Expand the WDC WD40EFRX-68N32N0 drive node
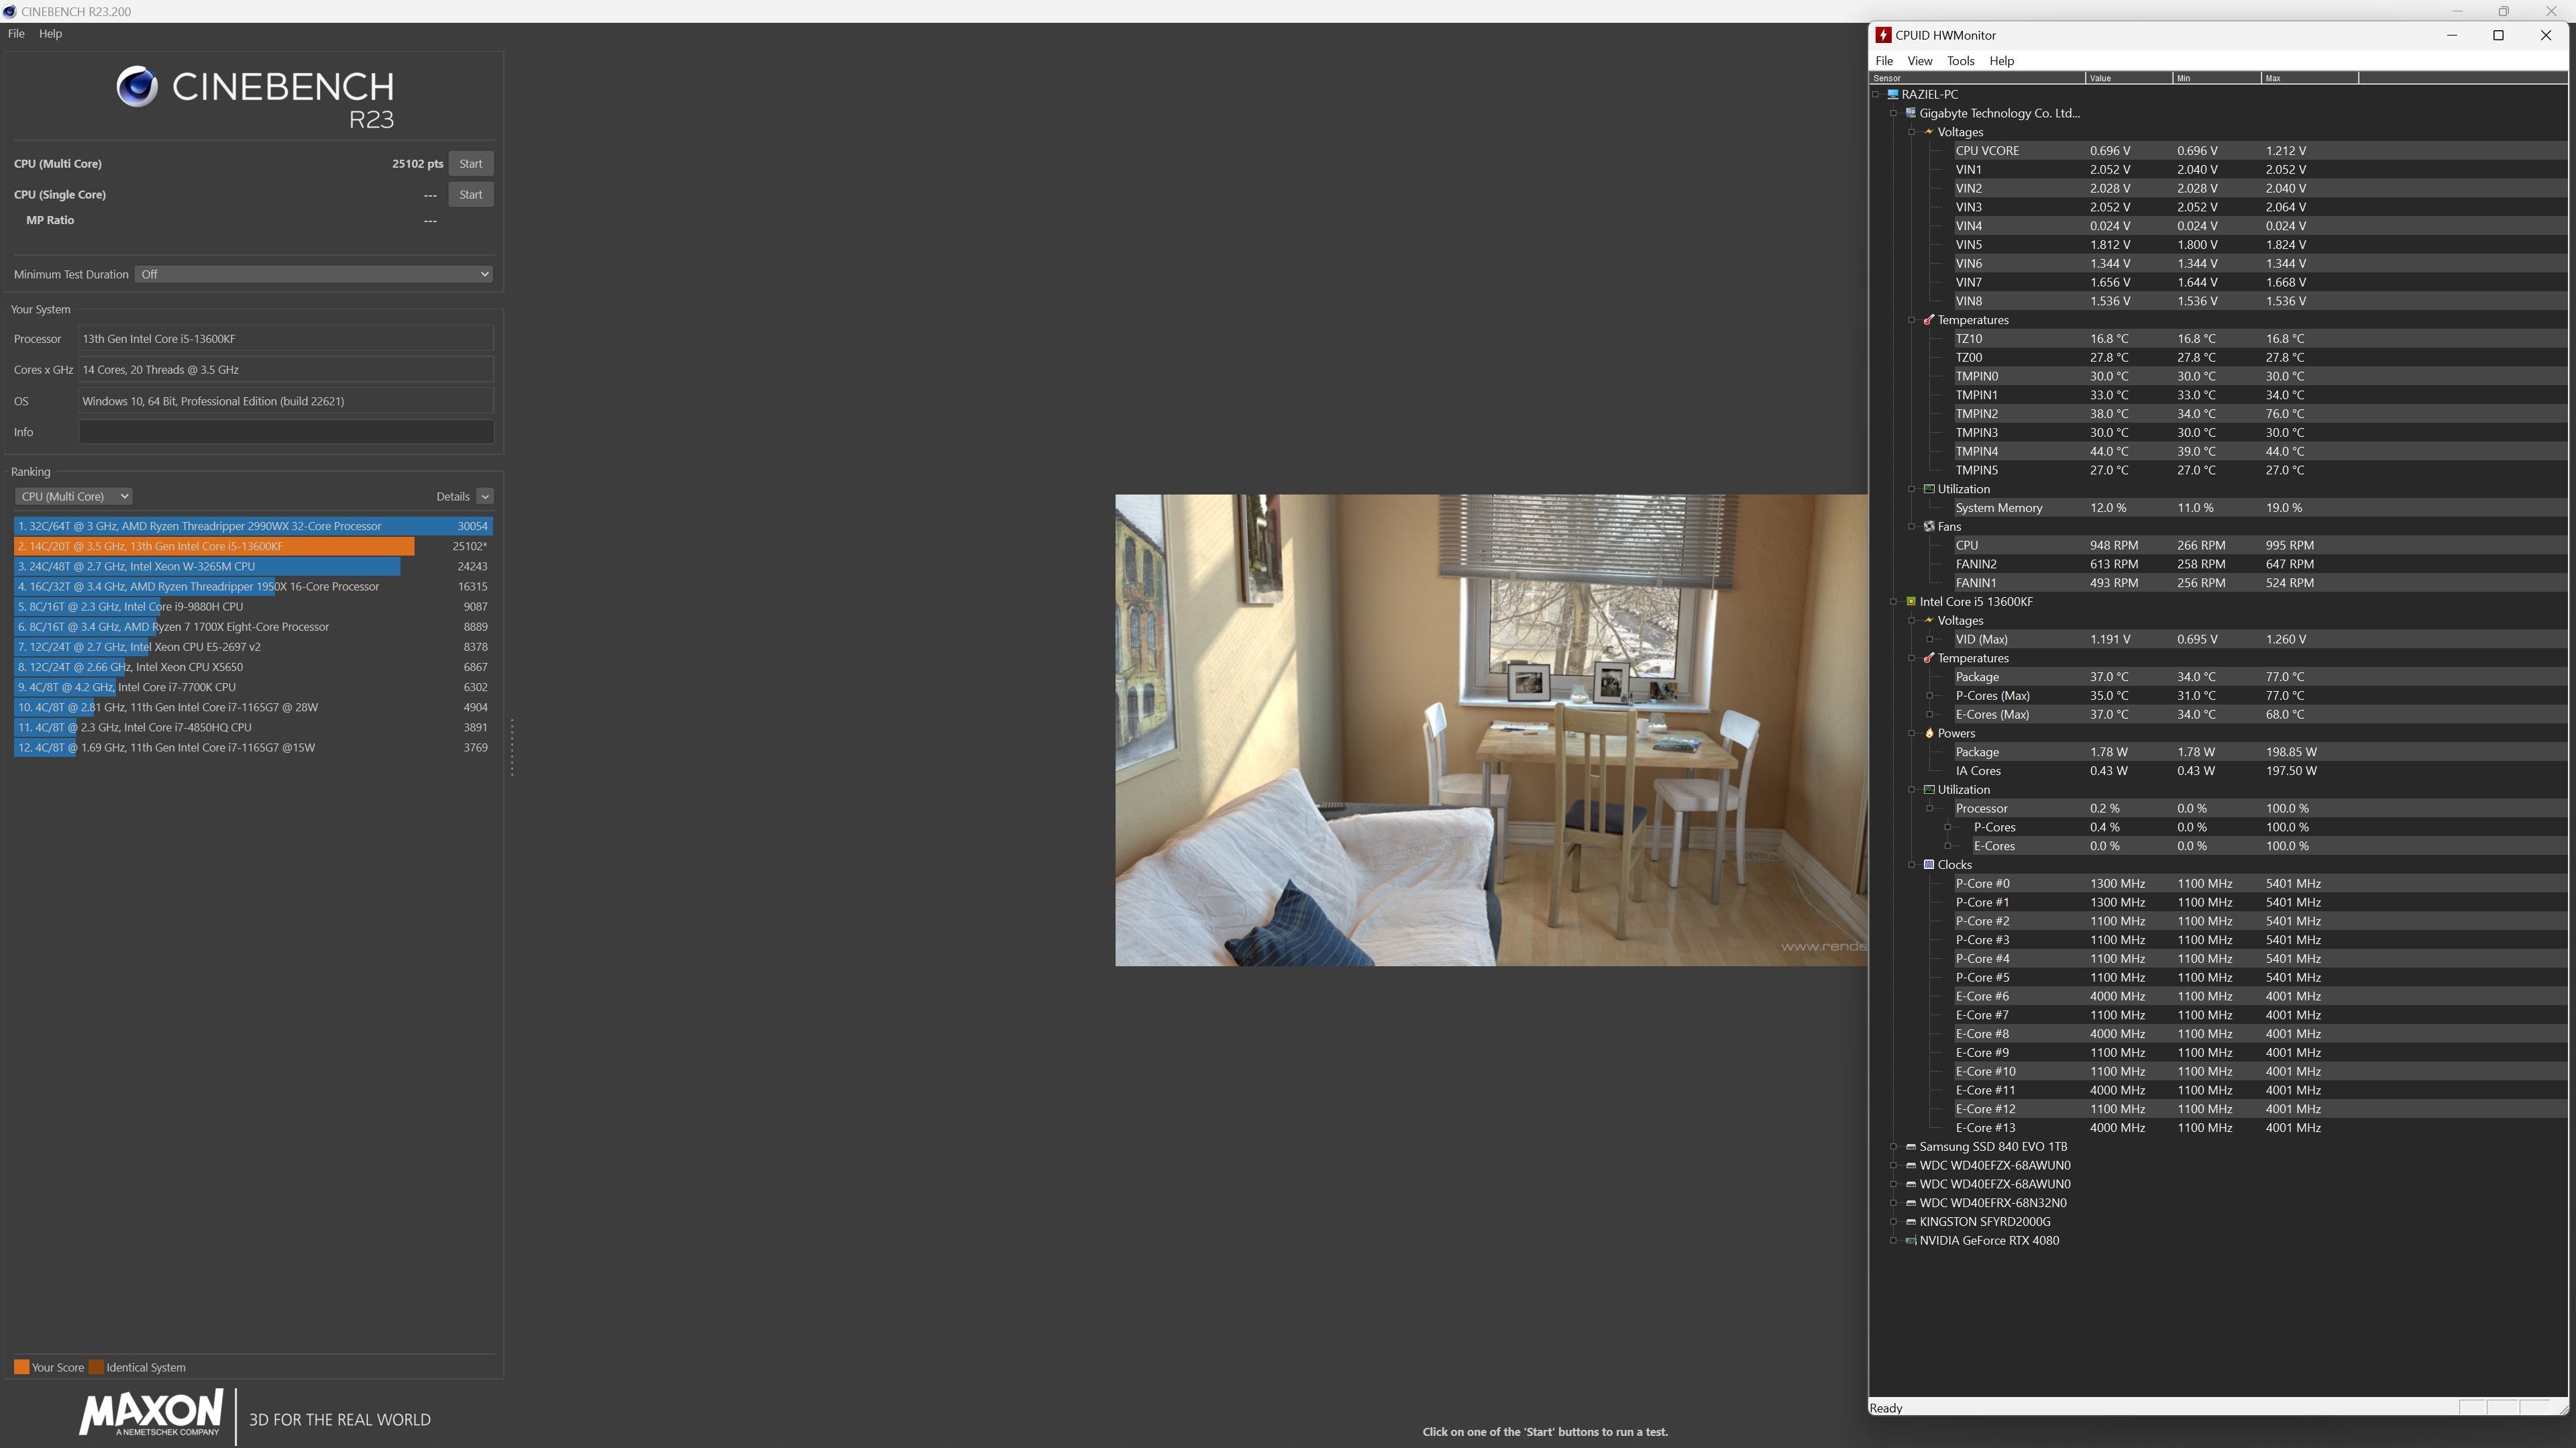This screenshot has width=2576, height=1448. (1894, 1203)
